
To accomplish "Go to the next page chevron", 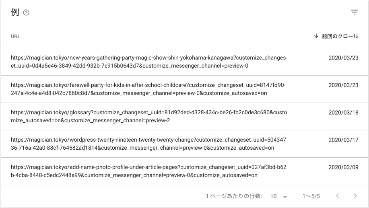I will 355,196.
